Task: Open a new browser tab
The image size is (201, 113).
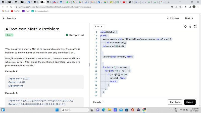Action: [169, 2]
